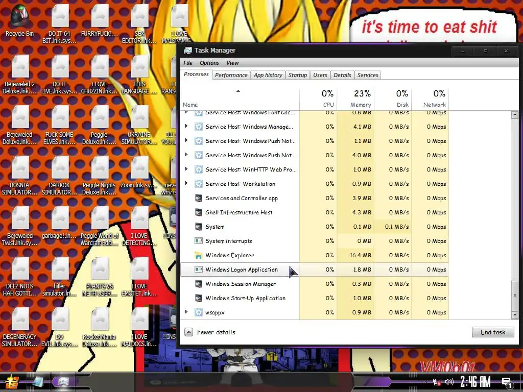523x392 pixels.
Task: Show hidden tray icons chevron
Action: pyautogui.click(x=424, y=382)
